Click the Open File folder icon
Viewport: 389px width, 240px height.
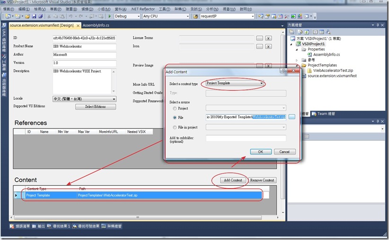pos(27,17)
